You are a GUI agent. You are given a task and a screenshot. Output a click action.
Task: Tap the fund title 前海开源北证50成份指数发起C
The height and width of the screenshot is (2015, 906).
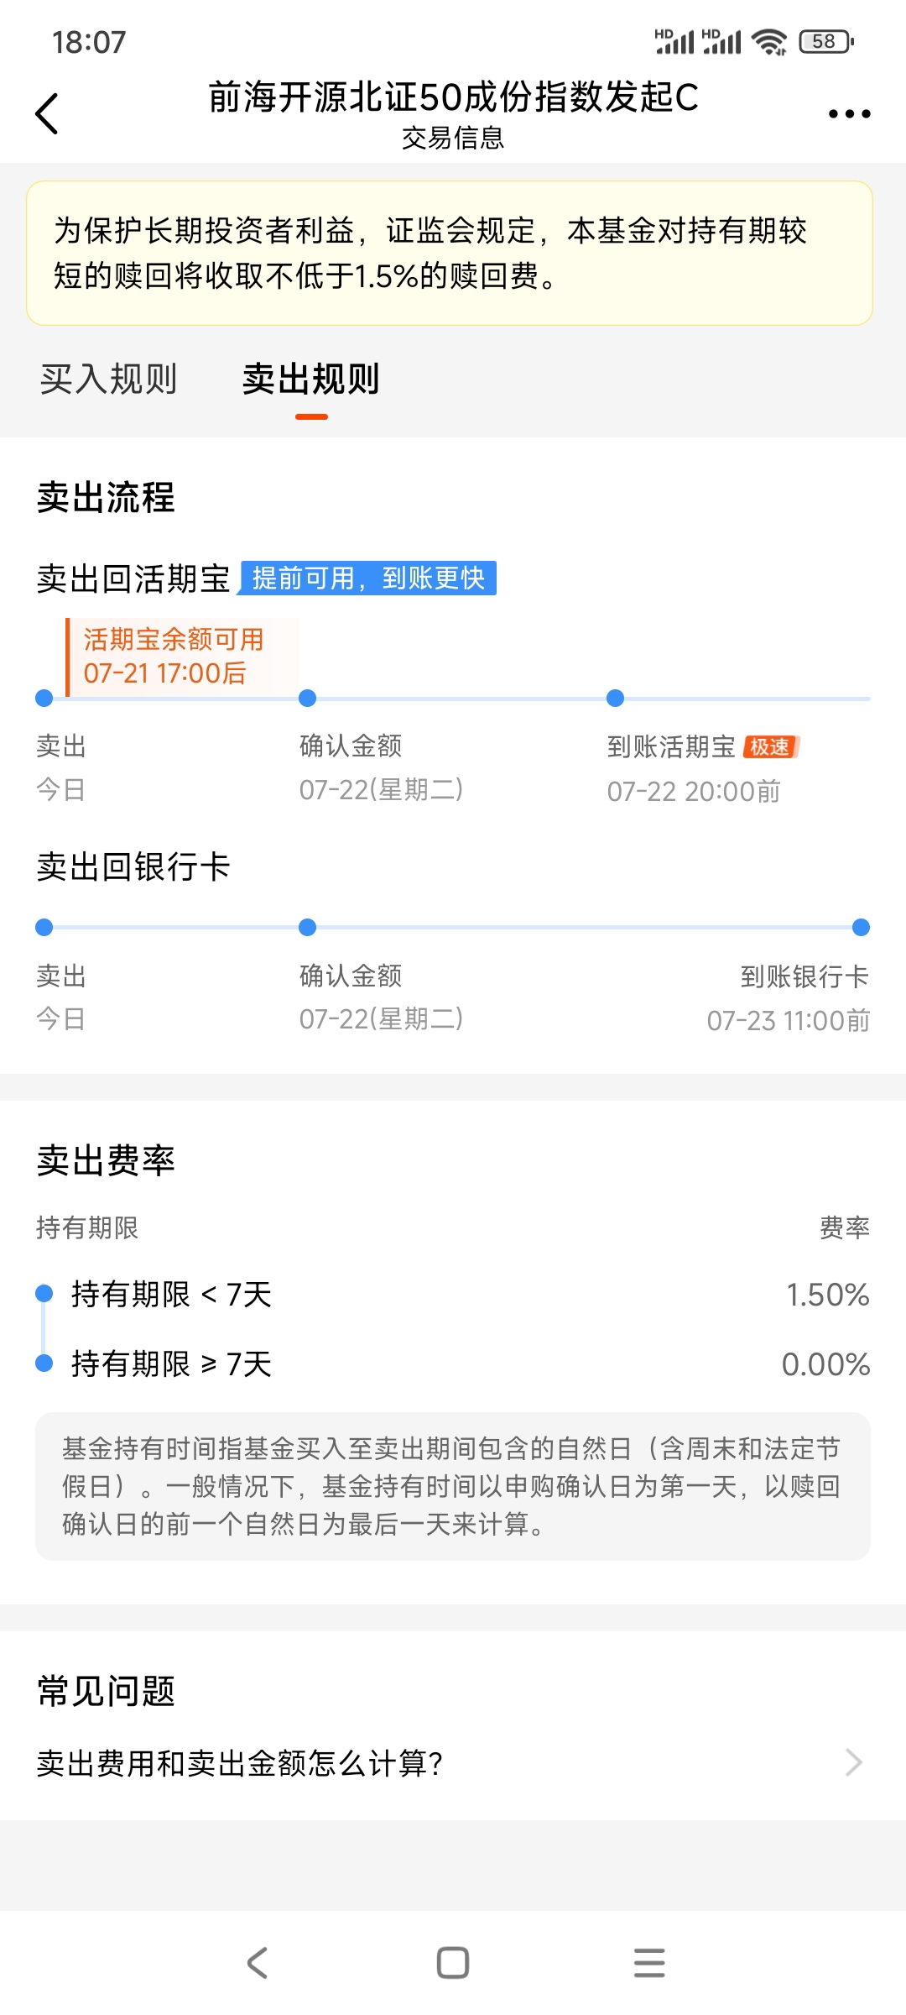[x=453, y=97]
